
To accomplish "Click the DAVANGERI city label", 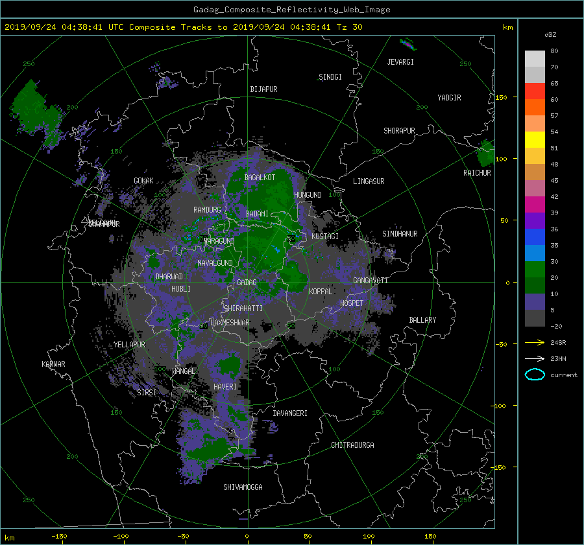I will (x=290, y=413).
